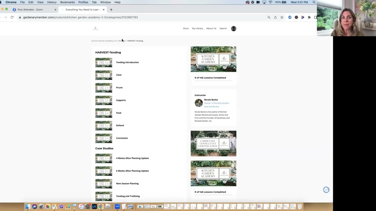This screenshot has height=211, width=376.
Task: Click the share page icon in address bar
Action: [275, 17]
